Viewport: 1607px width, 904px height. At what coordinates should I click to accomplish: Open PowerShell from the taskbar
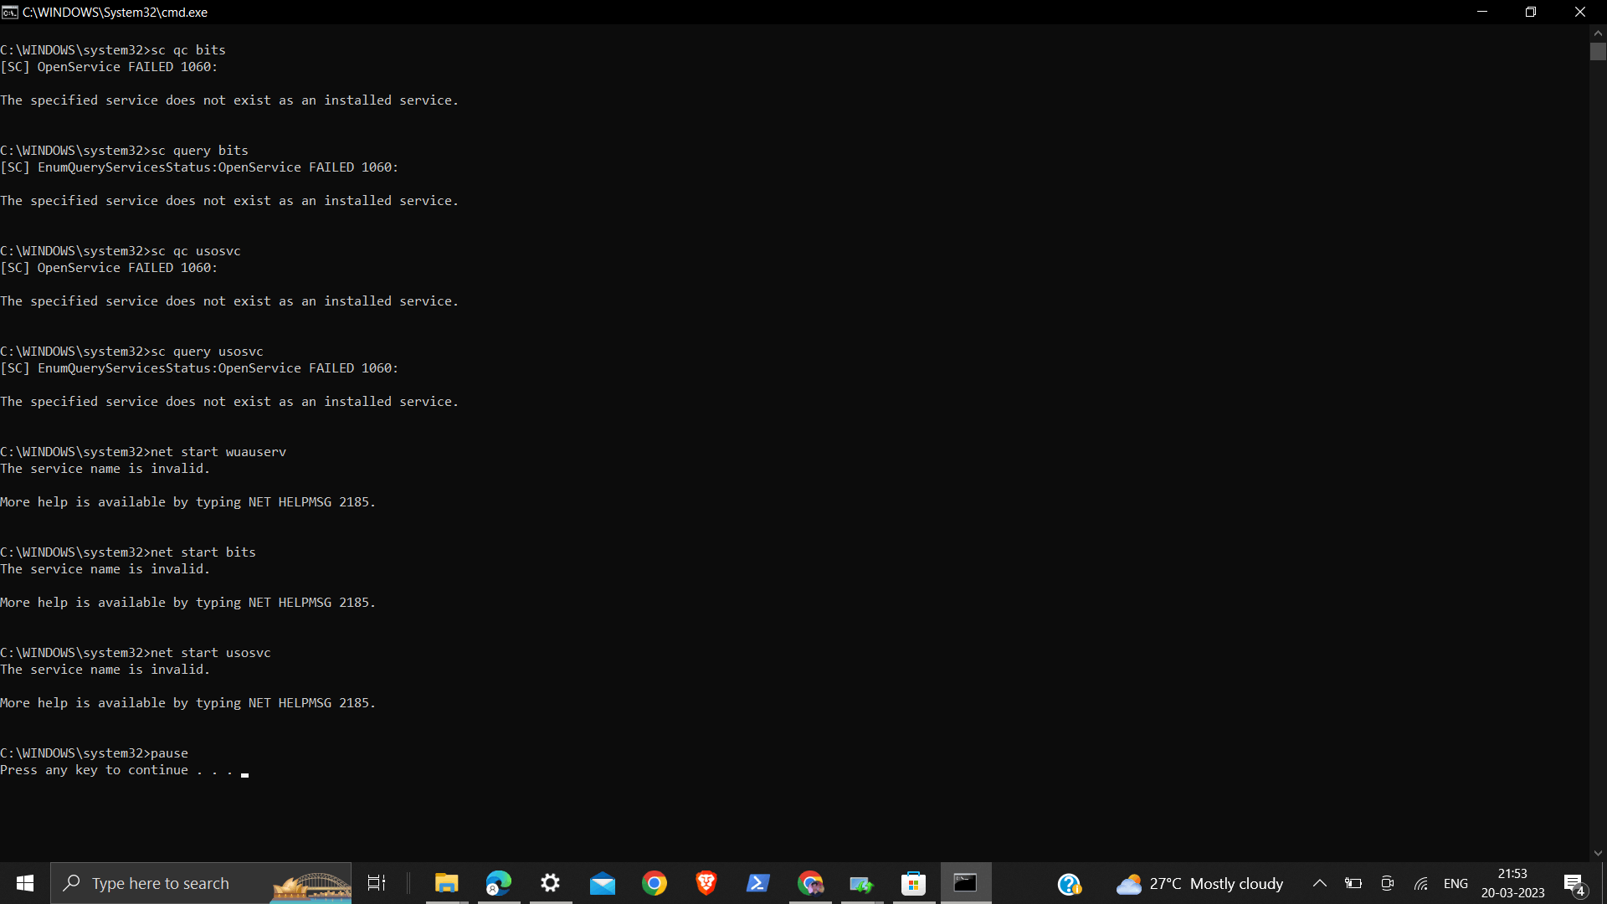(758, 883)
